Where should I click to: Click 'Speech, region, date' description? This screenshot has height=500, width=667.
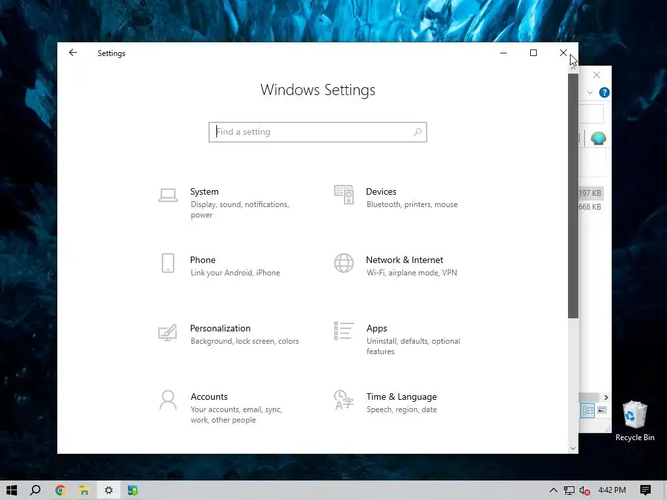click(x=401, y=410)
